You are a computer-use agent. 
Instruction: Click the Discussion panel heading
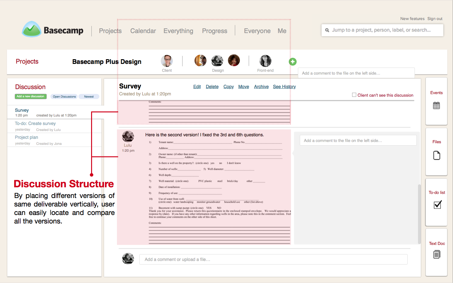coord(30,87)
